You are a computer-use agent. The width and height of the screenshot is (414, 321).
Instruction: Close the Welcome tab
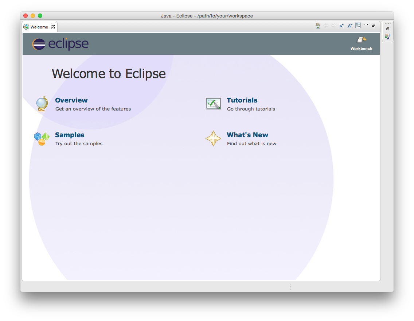(x=52, y=26)
